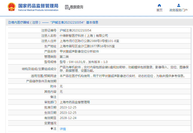
Task: Open the 数据查询 search icon
Action: point(67,7)
